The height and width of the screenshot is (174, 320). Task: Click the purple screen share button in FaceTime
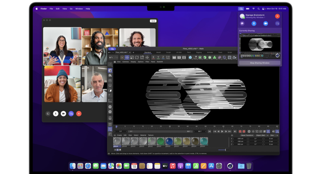[71, 113]
